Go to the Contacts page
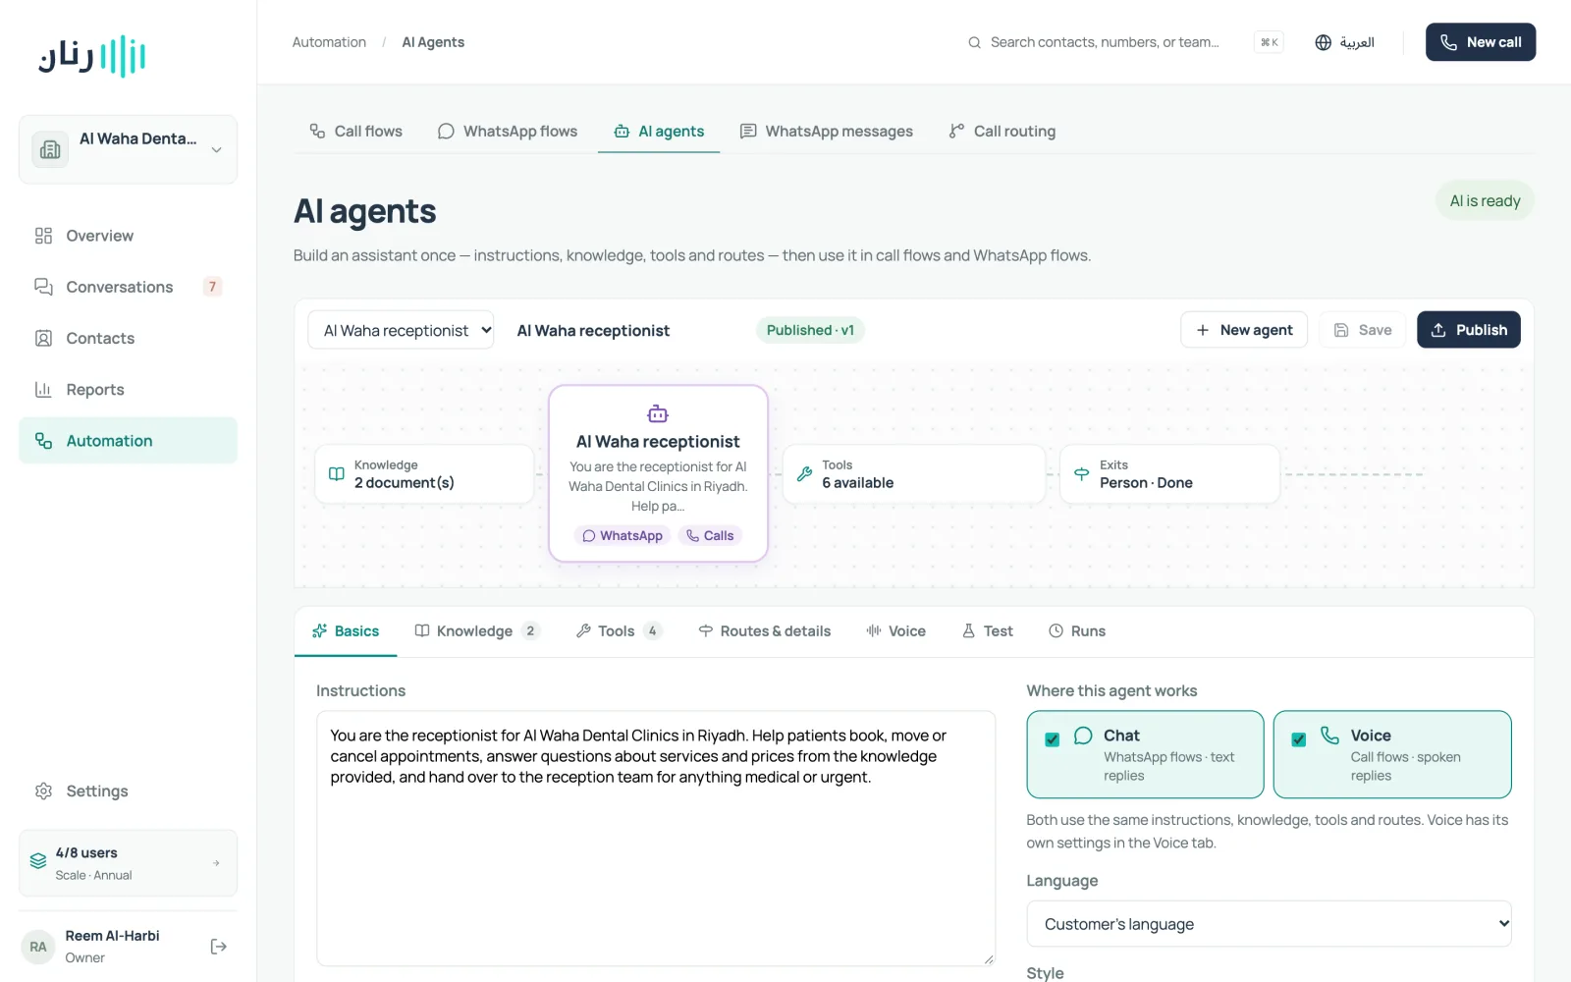The height and width of the screenshot is (982, 1571). coord(128,338)
